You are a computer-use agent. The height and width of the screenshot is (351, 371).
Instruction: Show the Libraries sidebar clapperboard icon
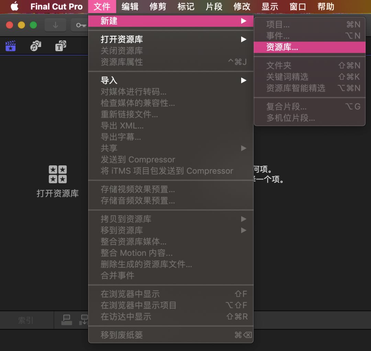pos(11,46)
